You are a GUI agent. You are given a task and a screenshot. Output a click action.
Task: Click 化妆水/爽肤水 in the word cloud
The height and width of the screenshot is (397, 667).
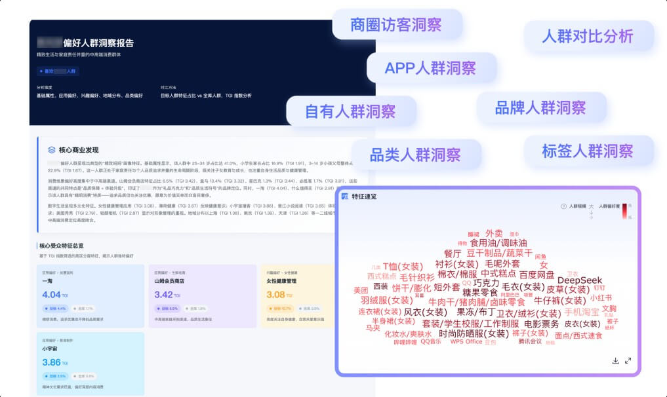(x=408, y=334)
